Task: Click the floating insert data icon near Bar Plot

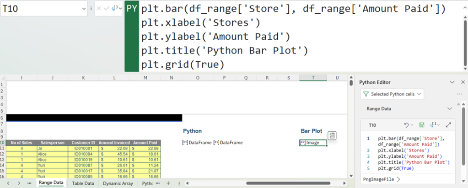Action: tap(332, 135)
